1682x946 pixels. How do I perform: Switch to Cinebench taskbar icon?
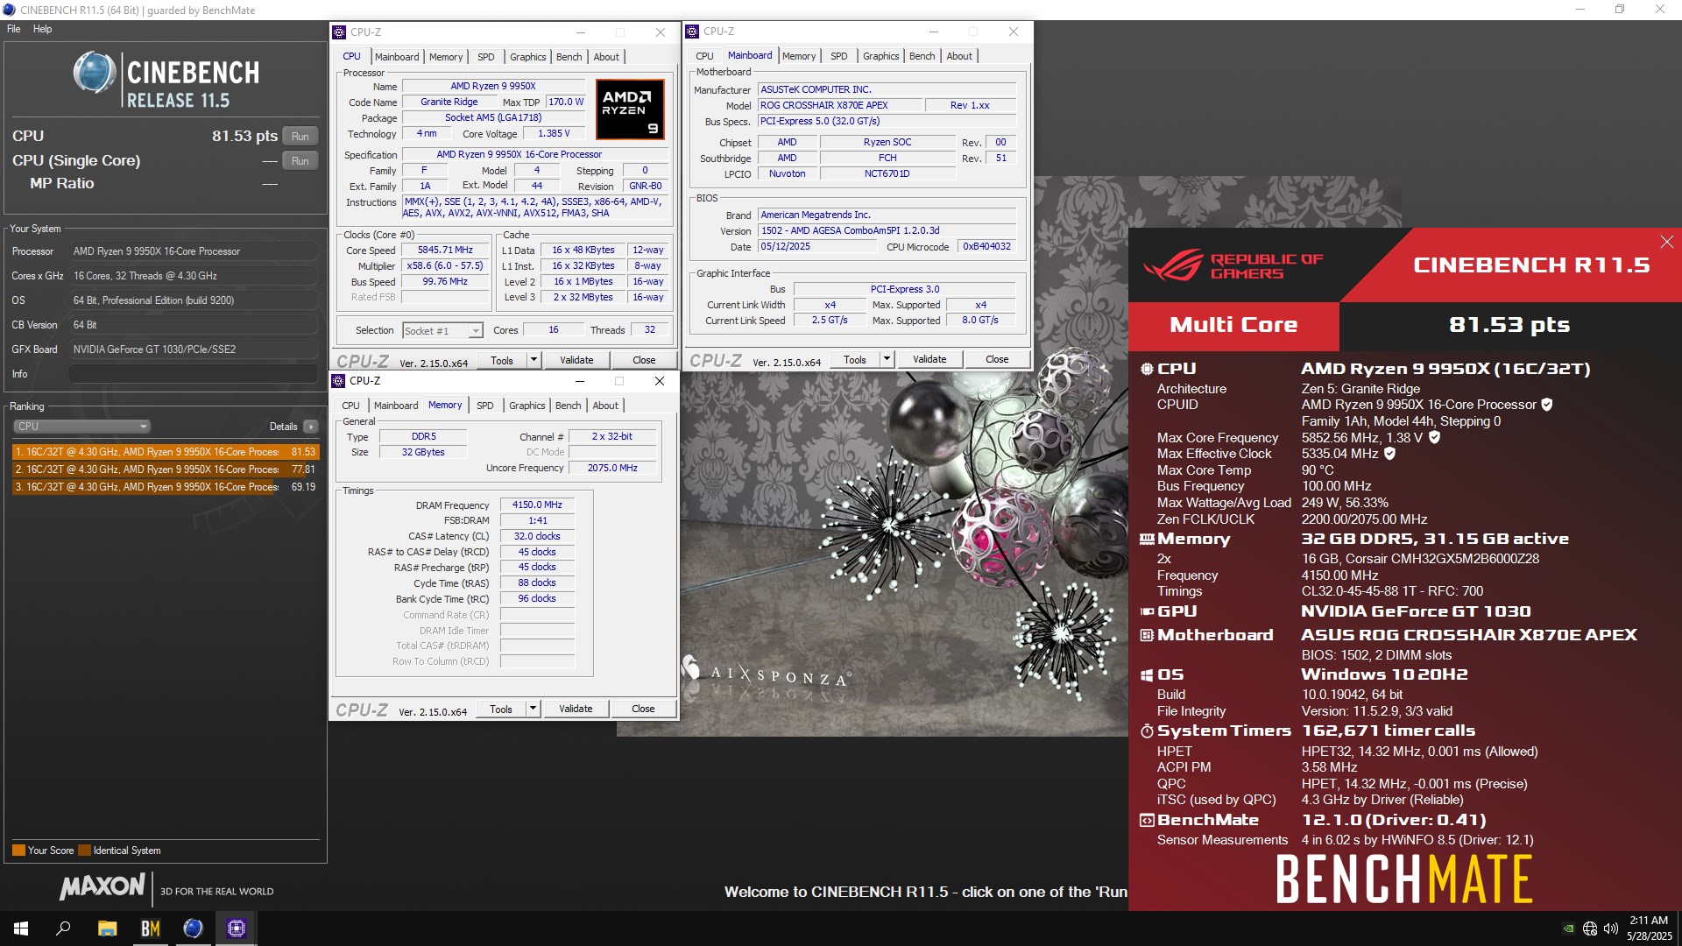pyautogui.click(x=193, y=928)
